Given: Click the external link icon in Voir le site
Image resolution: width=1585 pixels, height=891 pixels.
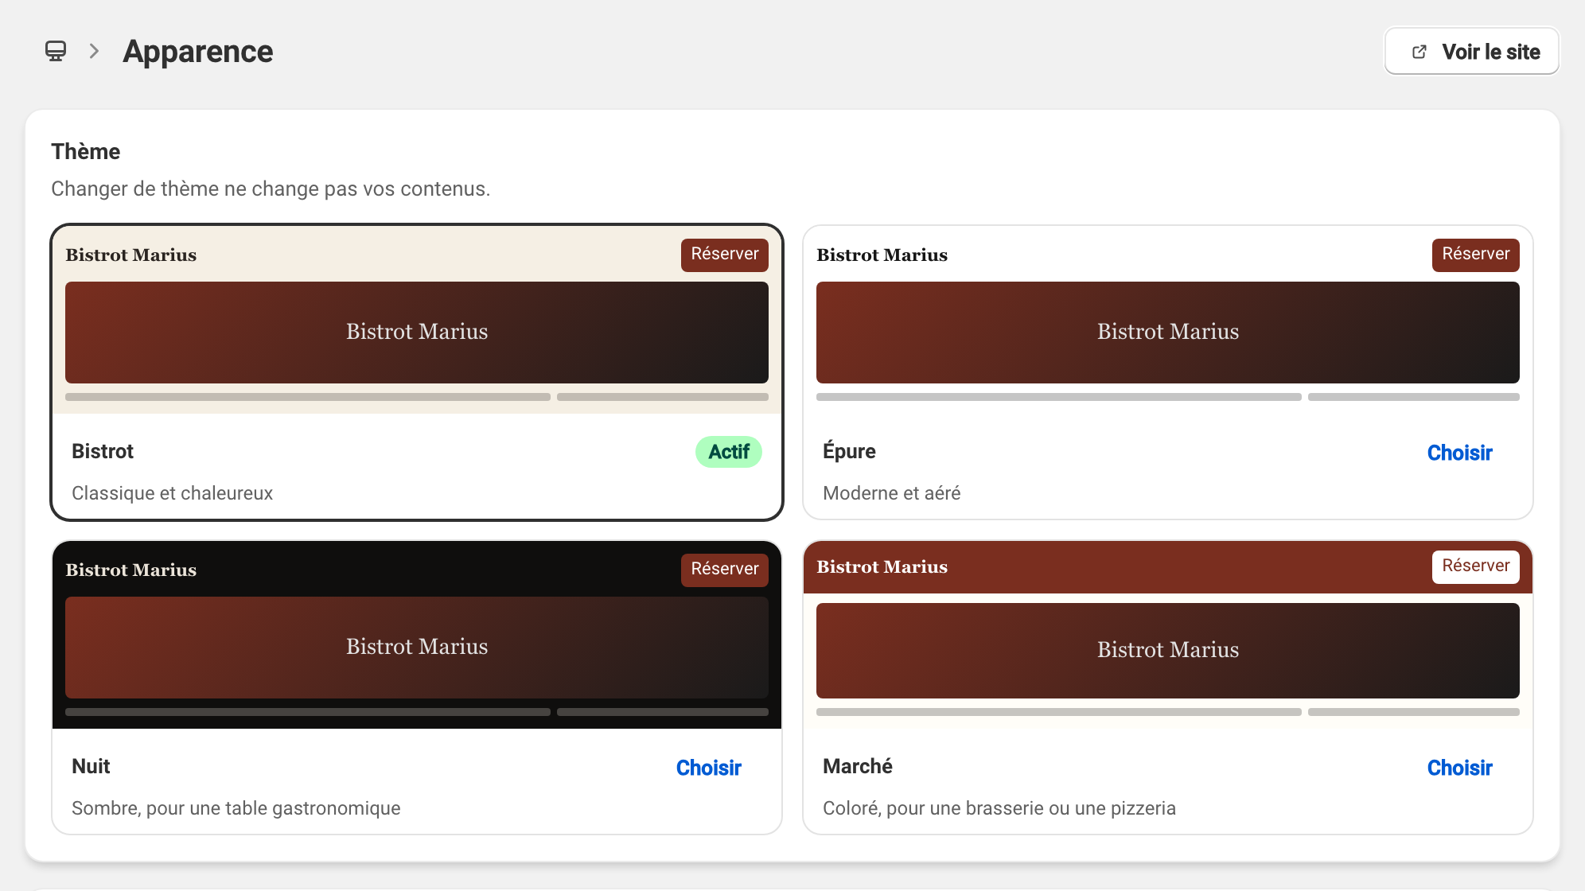Looking at the screenshot, I should (x=1419, y=52).
